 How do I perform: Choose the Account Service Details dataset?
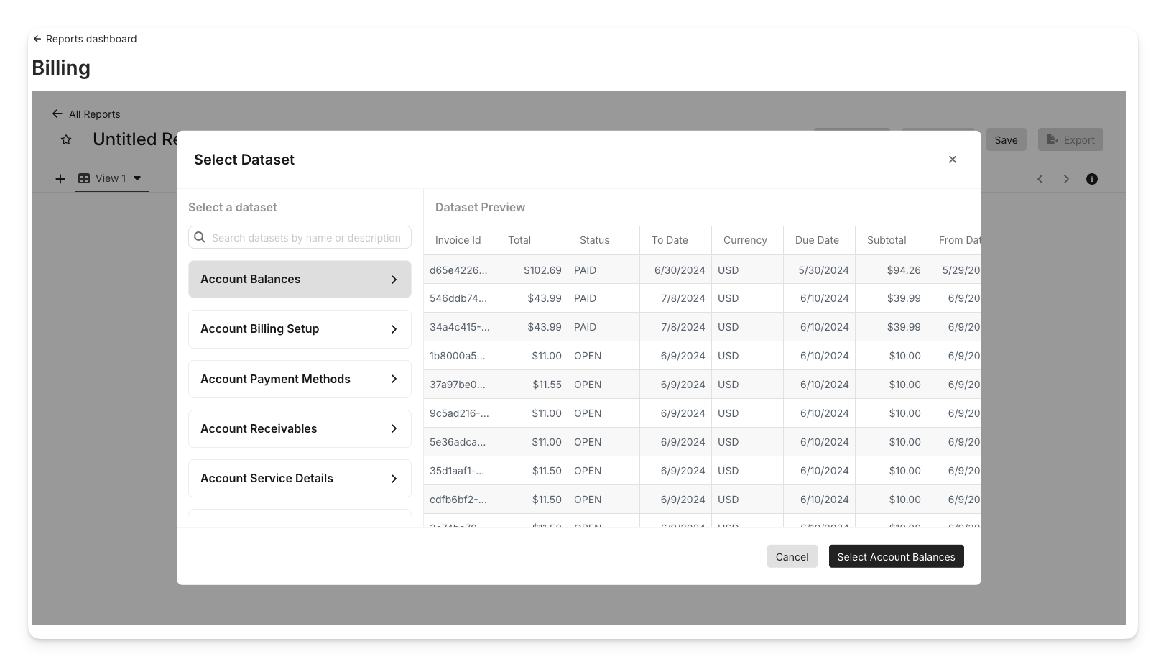[x=300, y=478]
